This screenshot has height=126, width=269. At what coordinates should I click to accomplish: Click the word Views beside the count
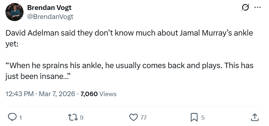(108, 94)
